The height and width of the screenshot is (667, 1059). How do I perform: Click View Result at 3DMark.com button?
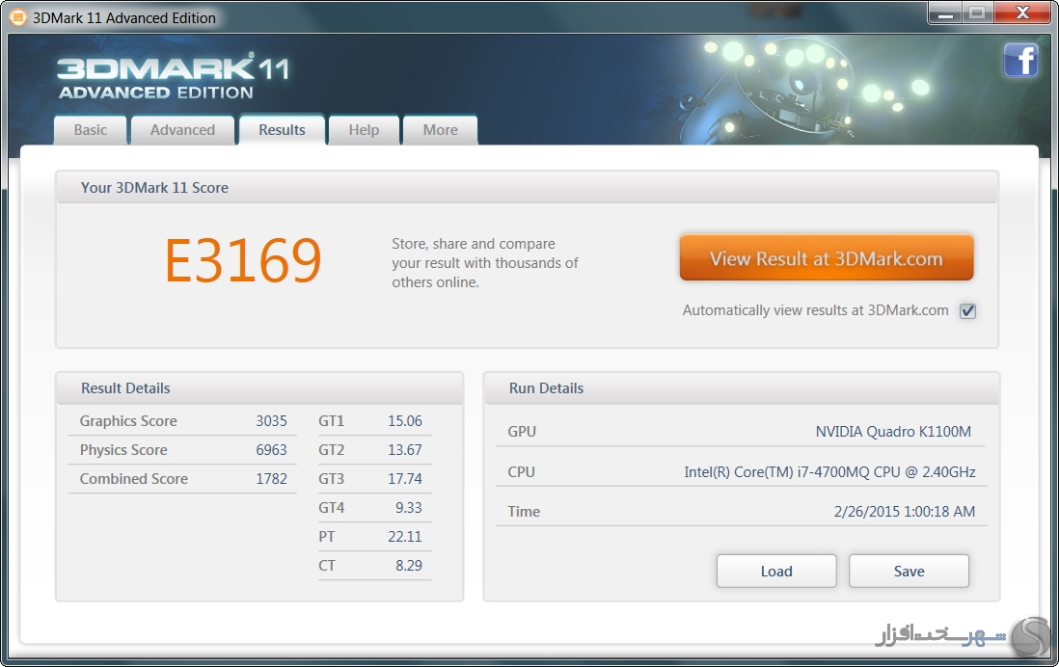[x=826, y=258]
